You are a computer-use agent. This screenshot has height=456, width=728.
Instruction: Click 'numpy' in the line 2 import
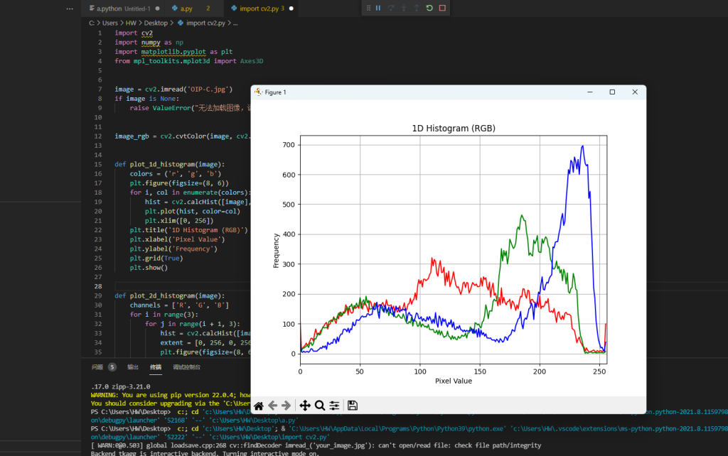[151, 42]
